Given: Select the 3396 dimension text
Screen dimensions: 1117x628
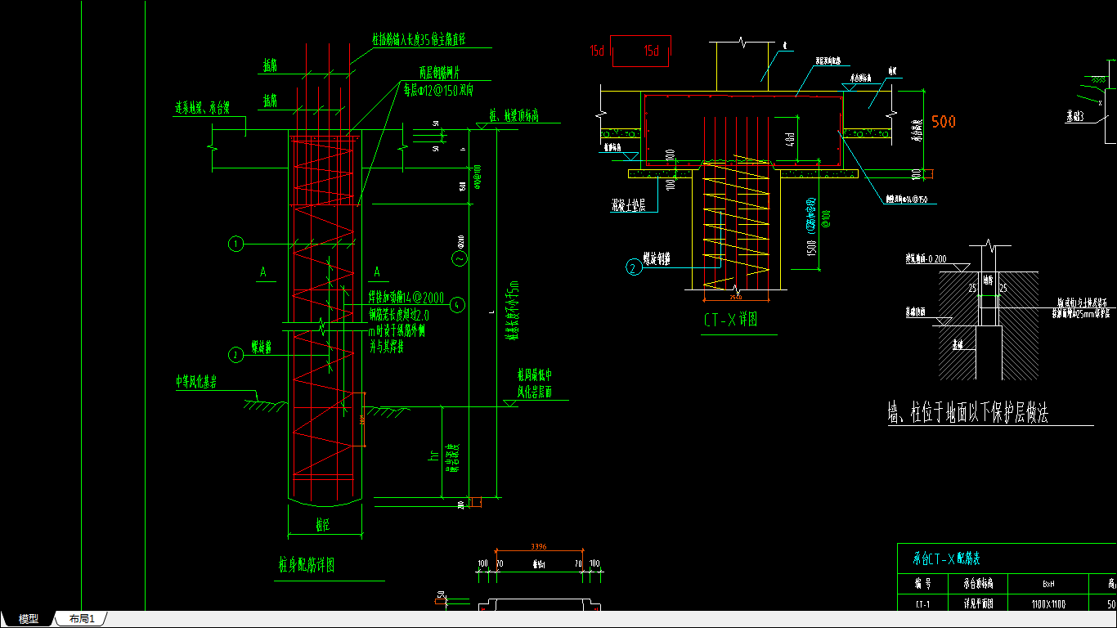Looking at the screenshot, I should [538, 546].
